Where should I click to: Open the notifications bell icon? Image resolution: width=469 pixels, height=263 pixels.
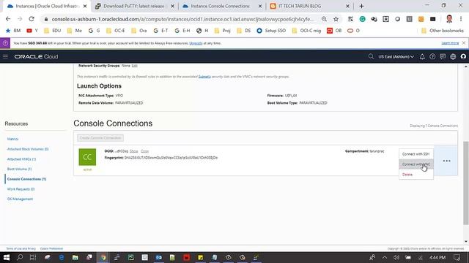422,57
